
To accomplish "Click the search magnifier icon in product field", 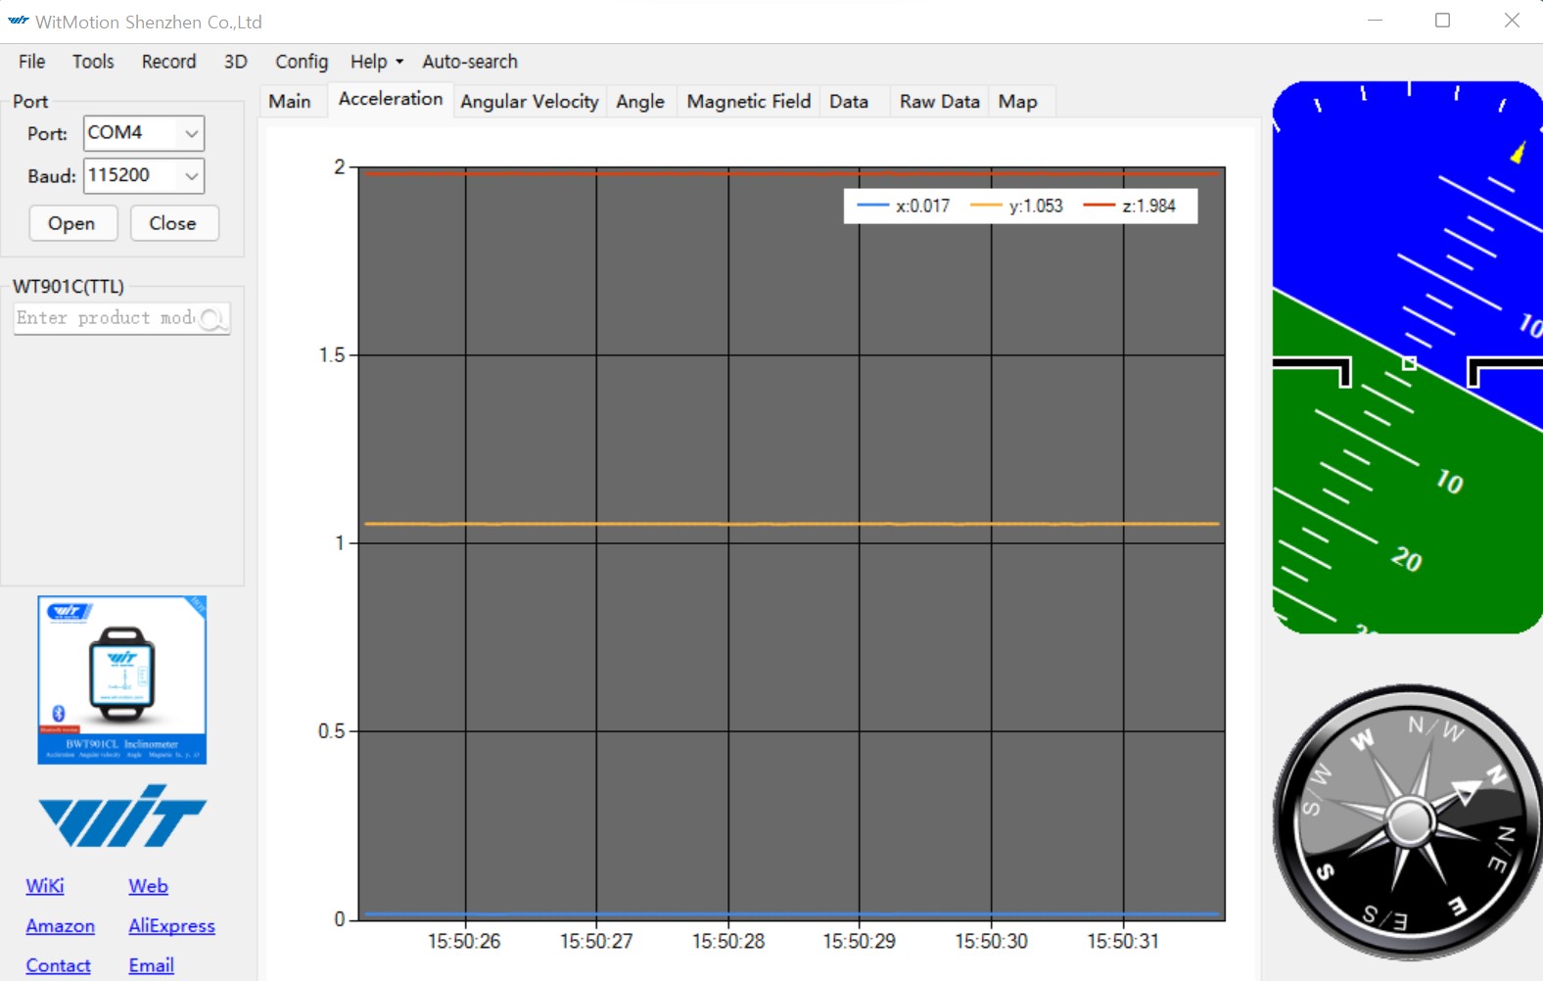I will (212, 318).
